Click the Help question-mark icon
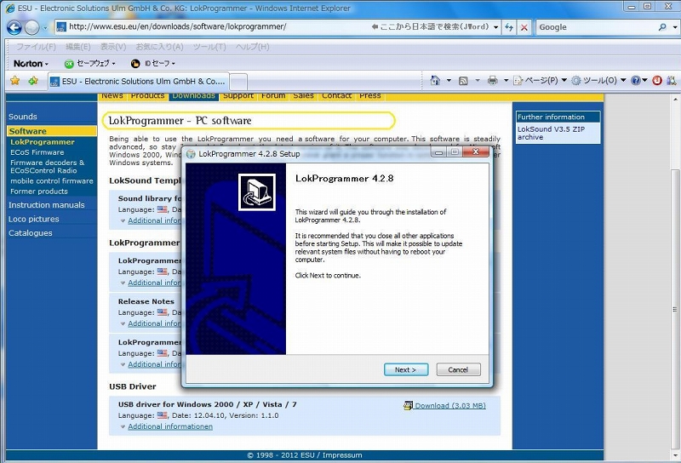 (x=635, y=80)
